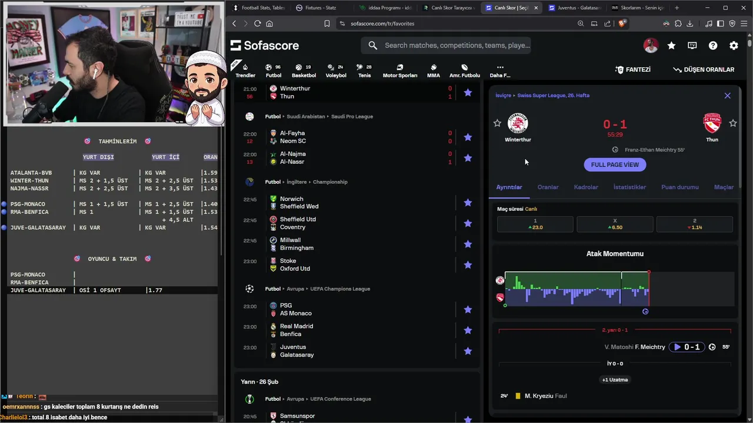The image size is (753, 423).
Task: Go to browser home page
Action: point(269,23)
